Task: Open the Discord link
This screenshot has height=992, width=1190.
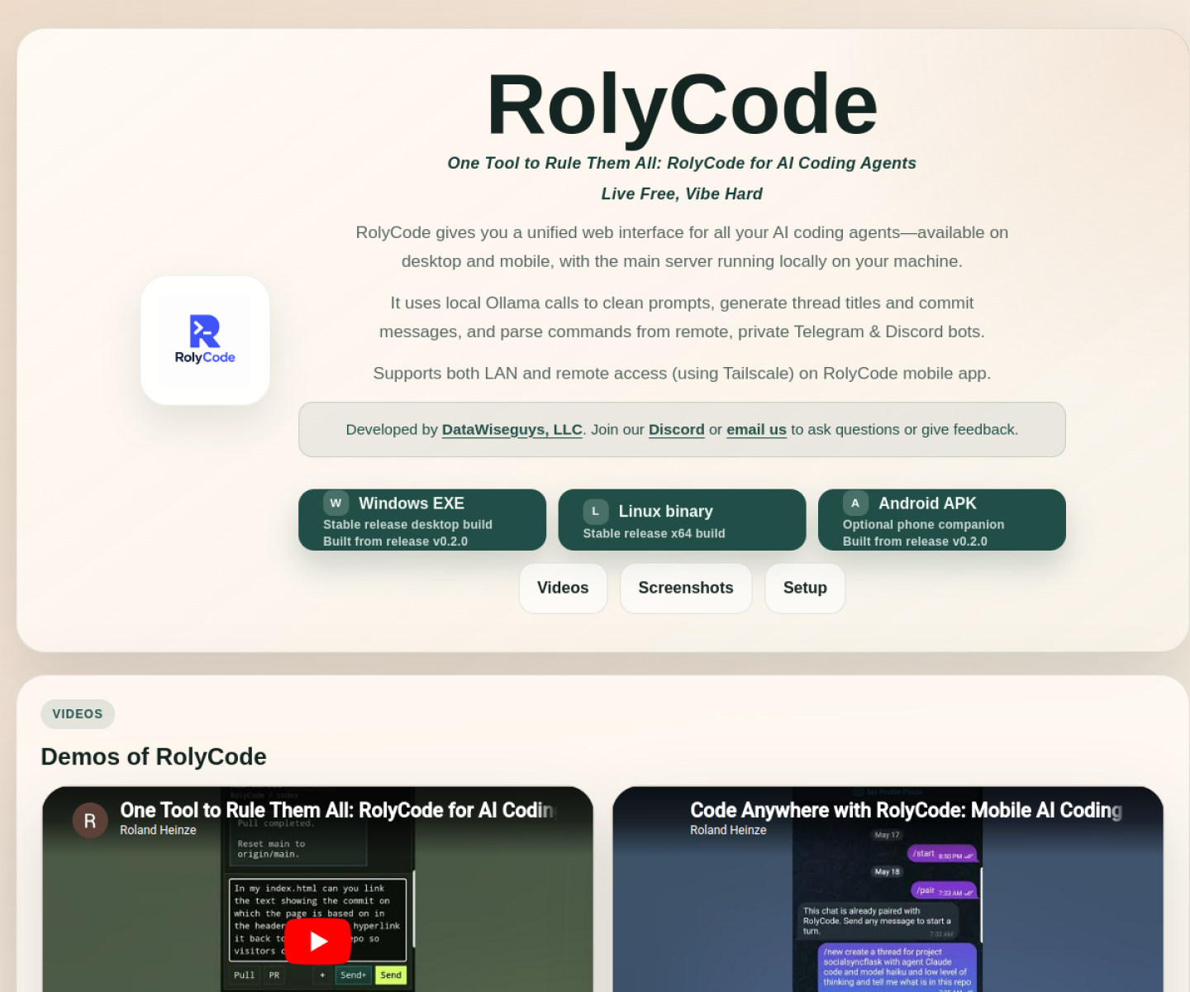Action: point(677,430)
